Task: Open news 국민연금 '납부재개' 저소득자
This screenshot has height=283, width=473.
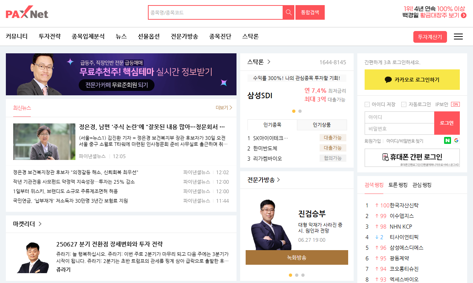Action: 70,201
